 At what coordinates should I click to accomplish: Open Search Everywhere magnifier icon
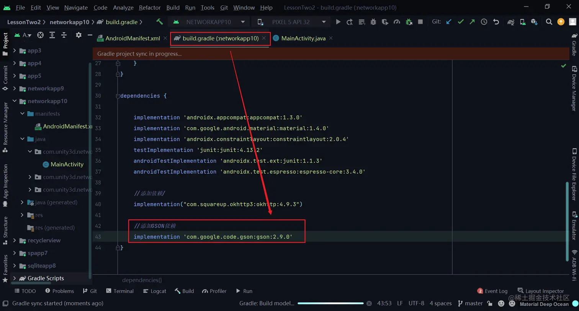pyautogui.click(x=549, y=22)
